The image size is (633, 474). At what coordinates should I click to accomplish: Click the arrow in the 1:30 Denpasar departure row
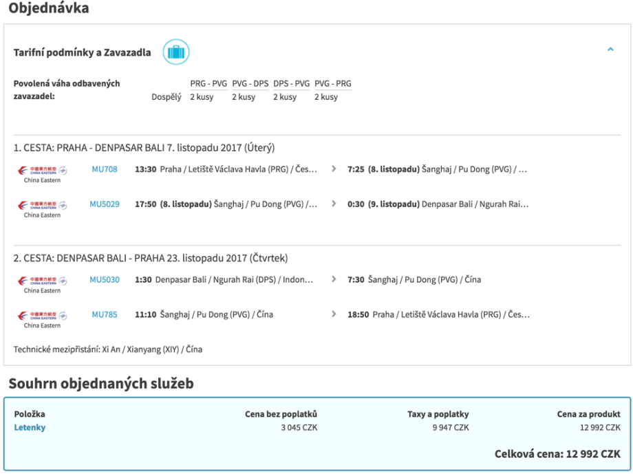[334, 280]
